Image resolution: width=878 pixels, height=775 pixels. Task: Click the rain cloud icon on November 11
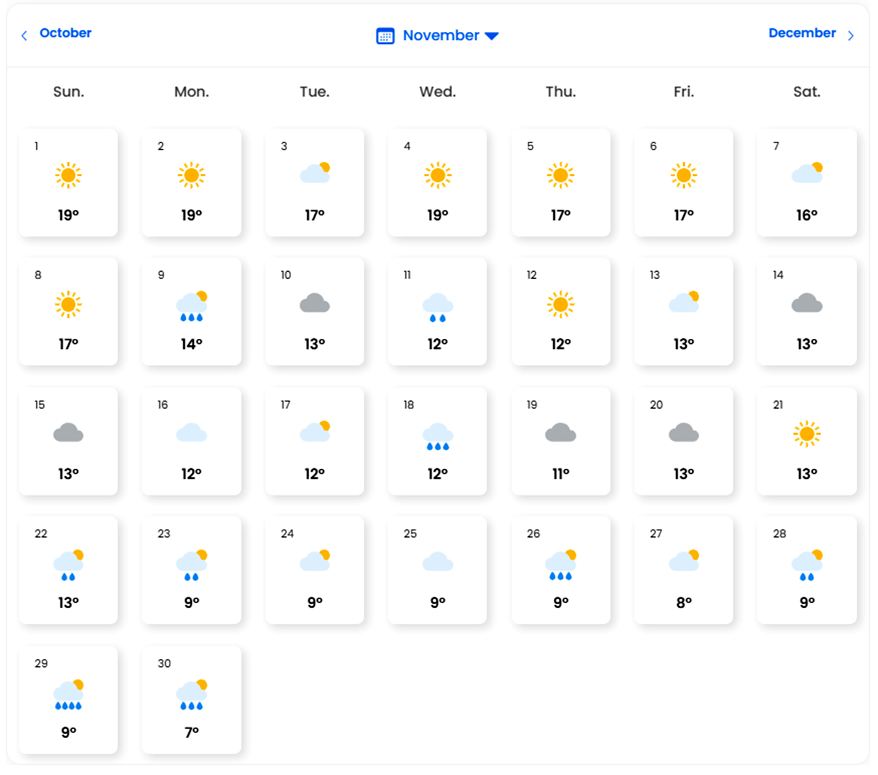click(438, 307)
